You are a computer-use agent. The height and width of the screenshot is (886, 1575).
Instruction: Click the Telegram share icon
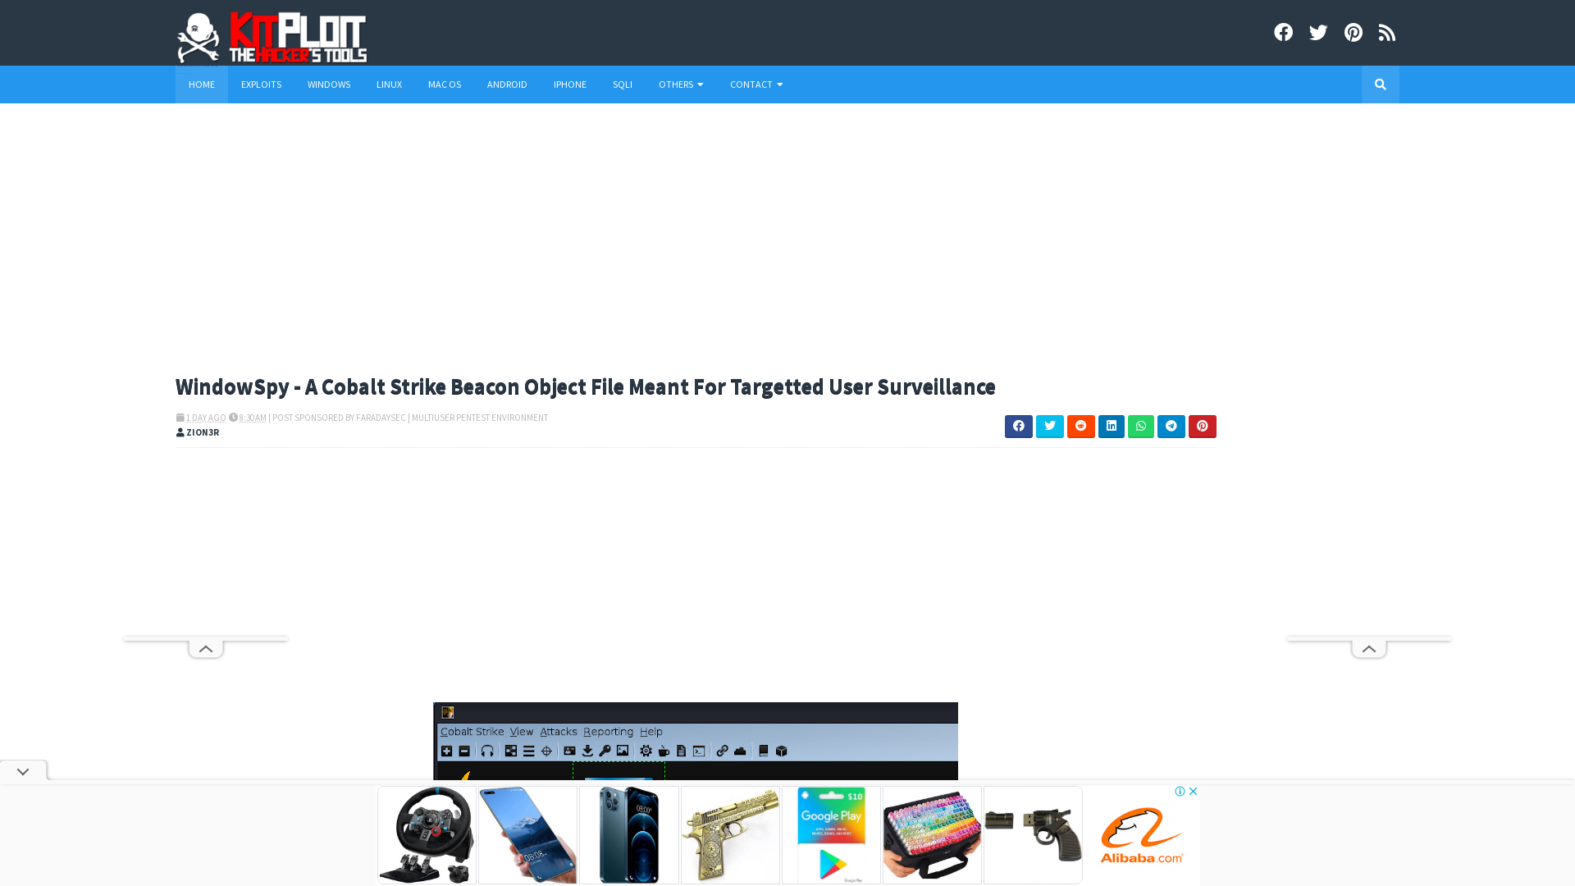click(1171, 425)
